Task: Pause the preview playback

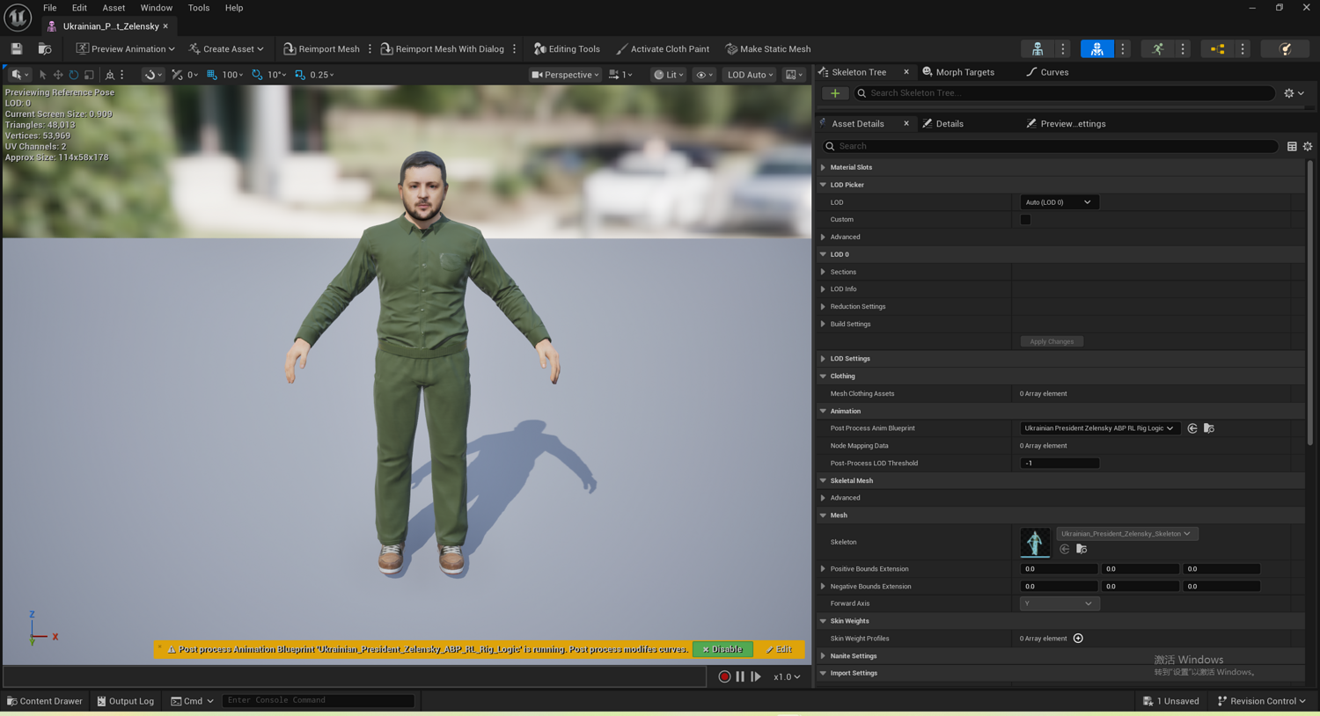Action: click(x=740, y=677)
